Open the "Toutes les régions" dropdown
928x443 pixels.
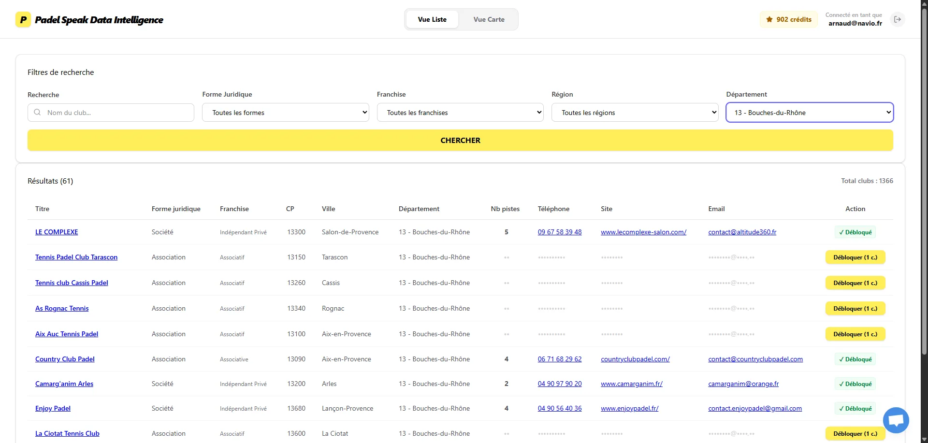[x=635, y=112]
